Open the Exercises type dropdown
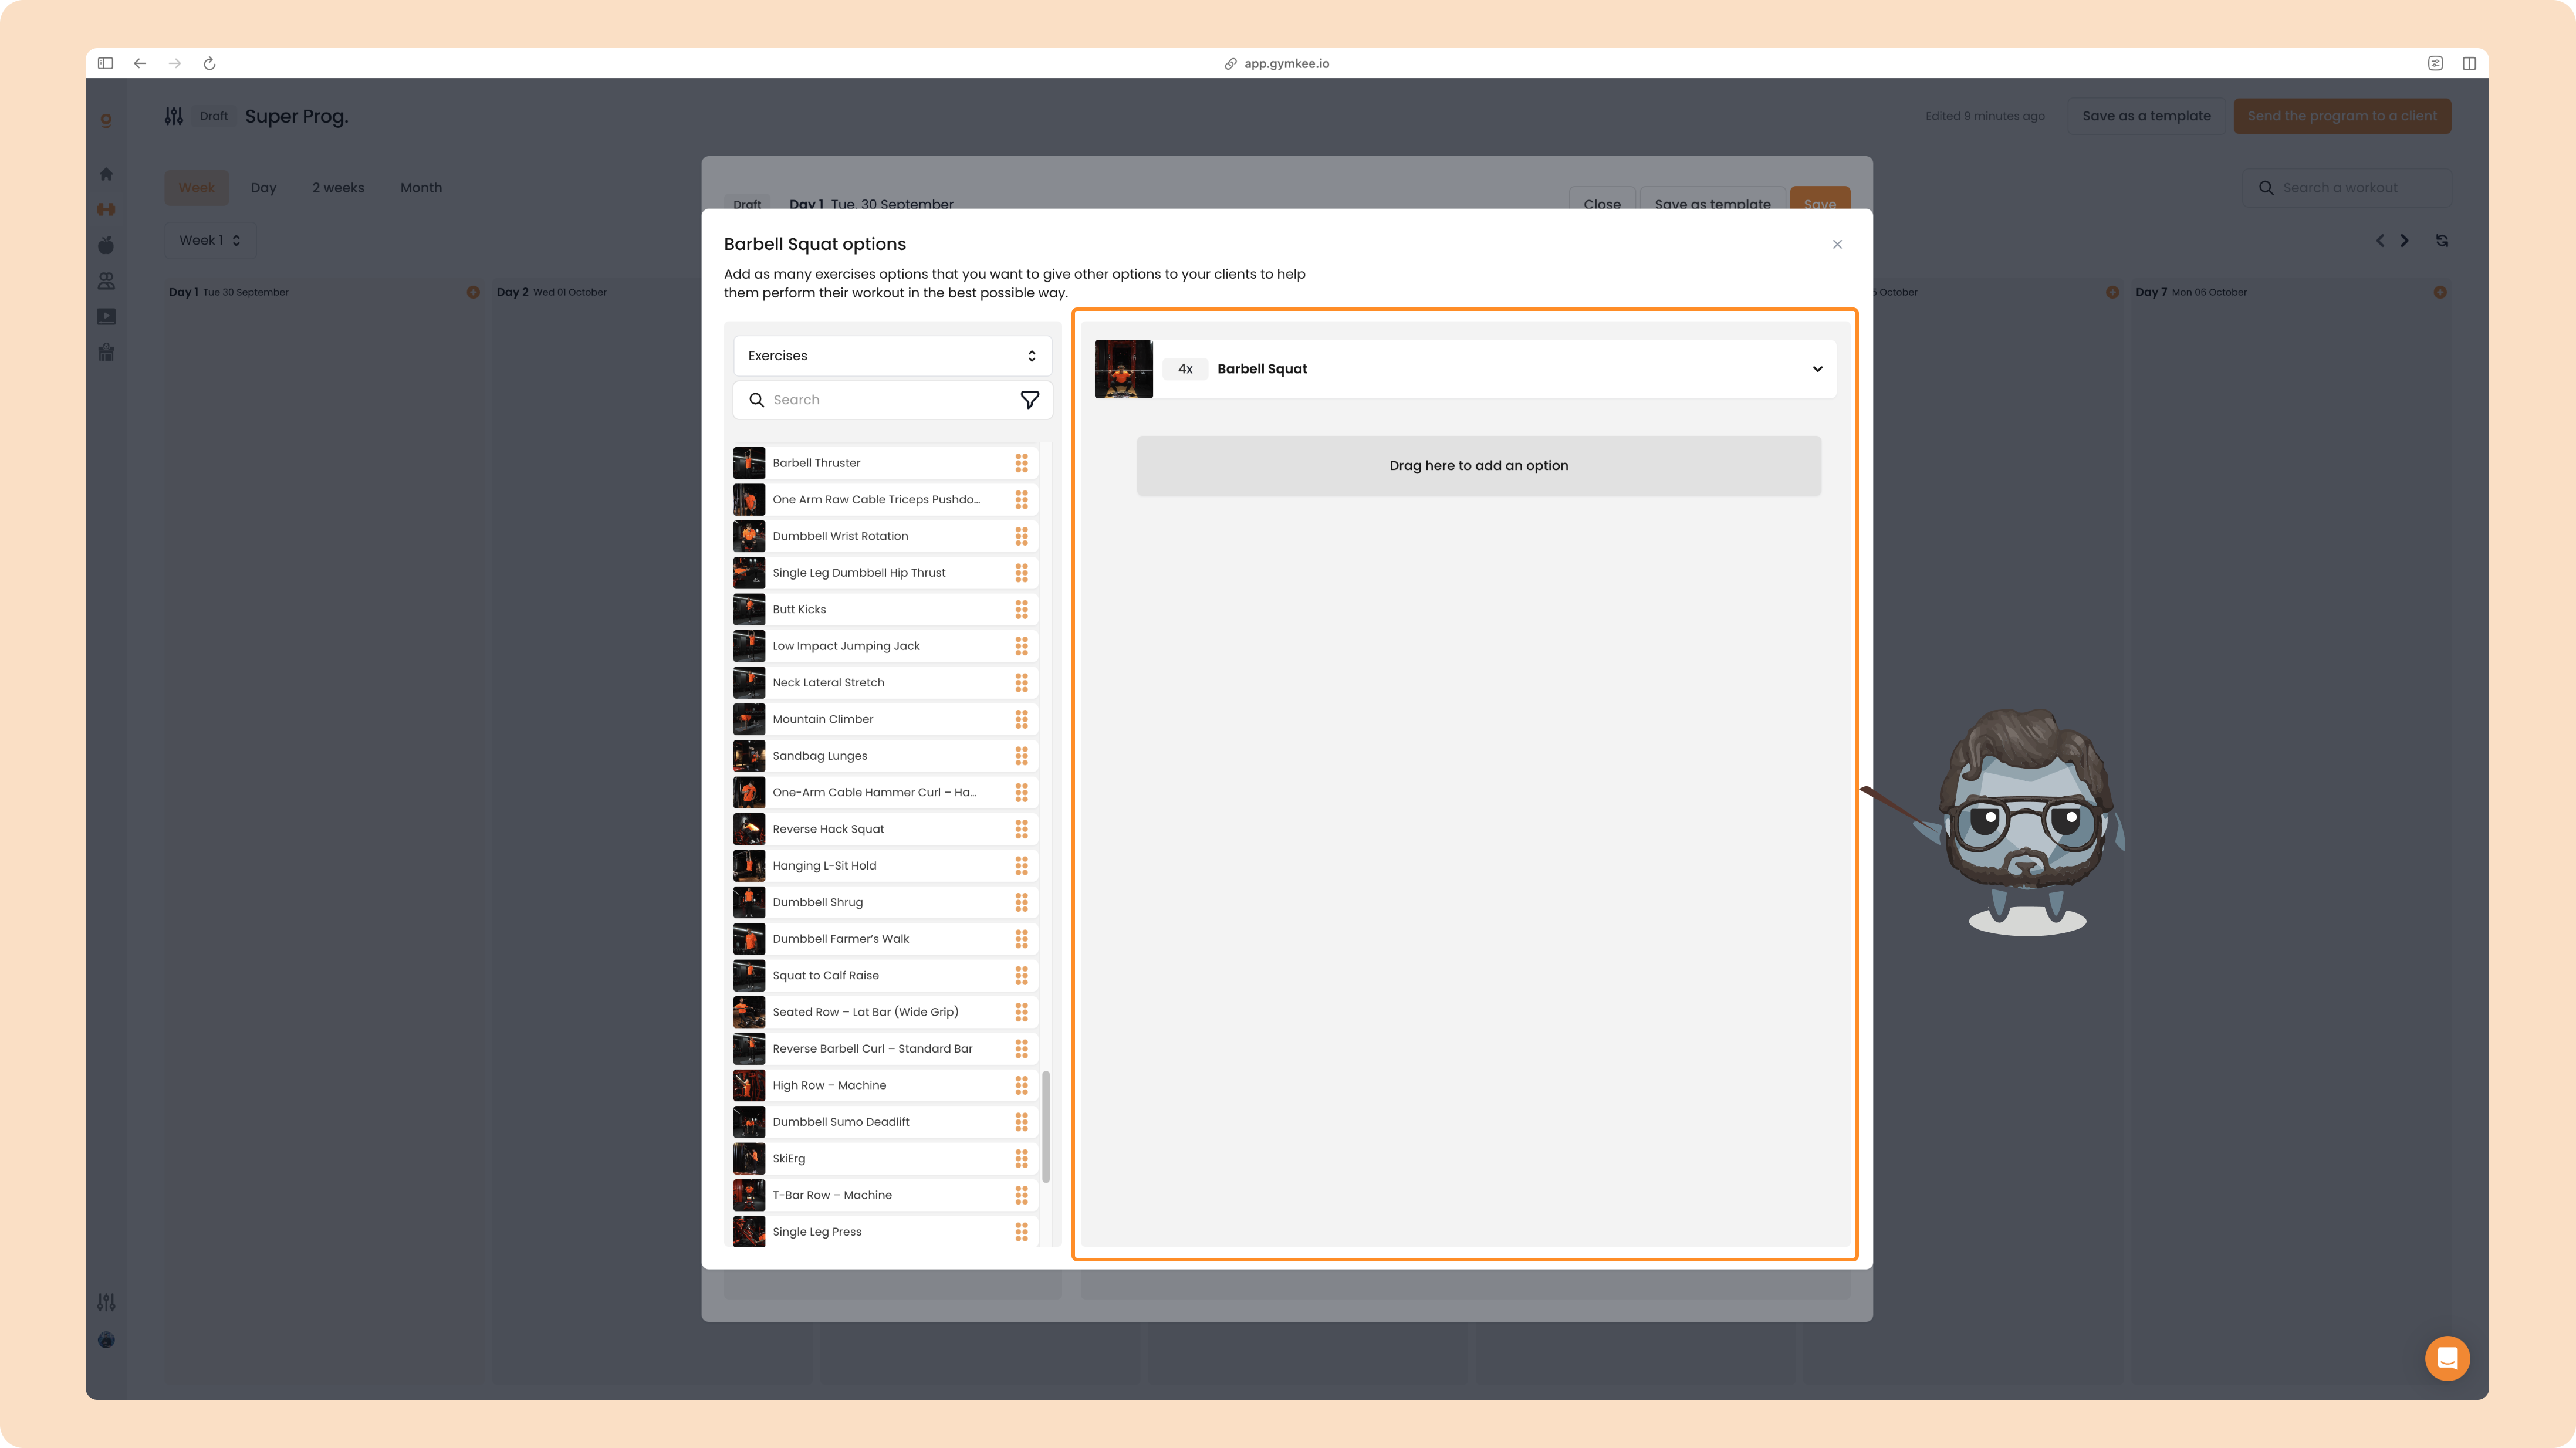 click(892, 356)
